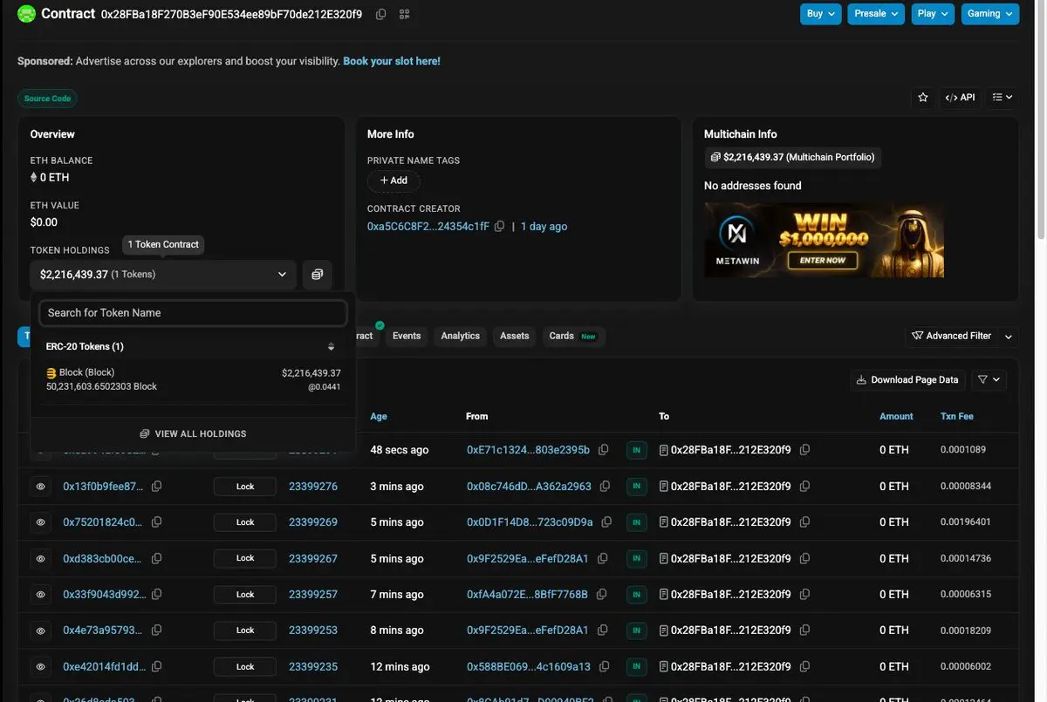Select the Block (Block) token entry
Image resolution: width=1047 pixels, height=702 pixels.
pos(193,379)
